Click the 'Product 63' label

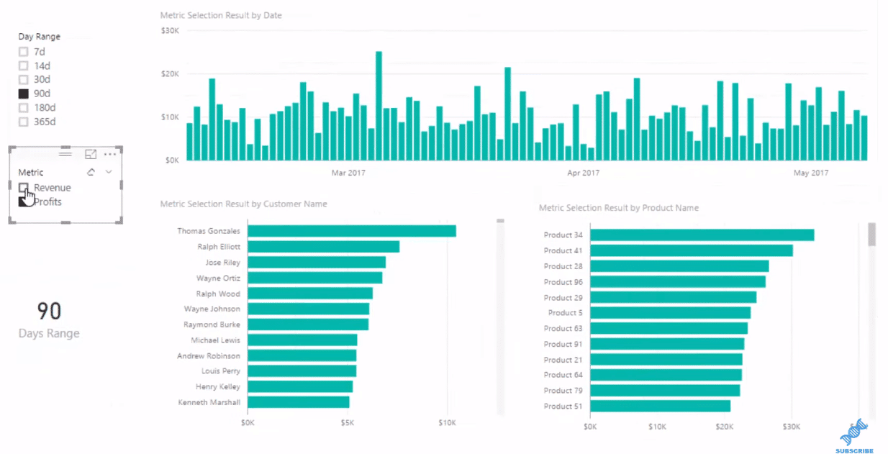tap(563, 328)
